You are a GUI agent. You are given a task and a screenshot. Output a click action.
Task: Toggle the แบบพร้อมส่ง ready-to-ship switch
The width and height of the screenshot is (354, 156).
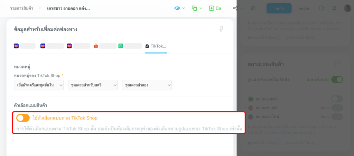337,80
